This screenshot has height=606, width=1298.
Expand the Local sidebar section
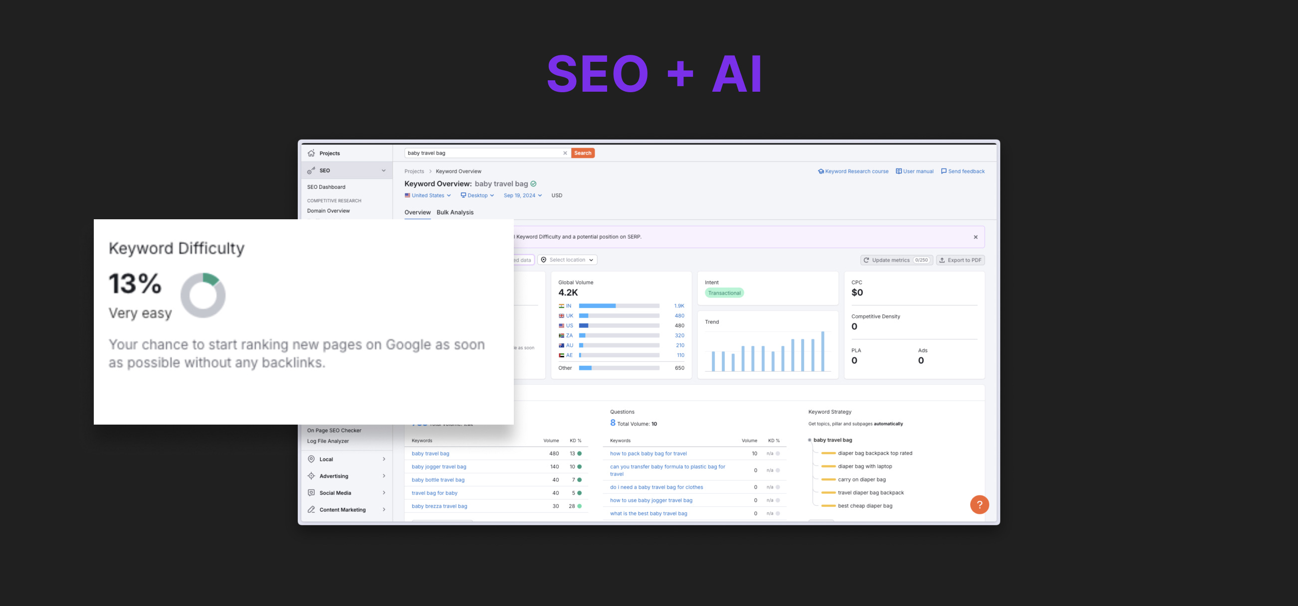coord(384,459)
